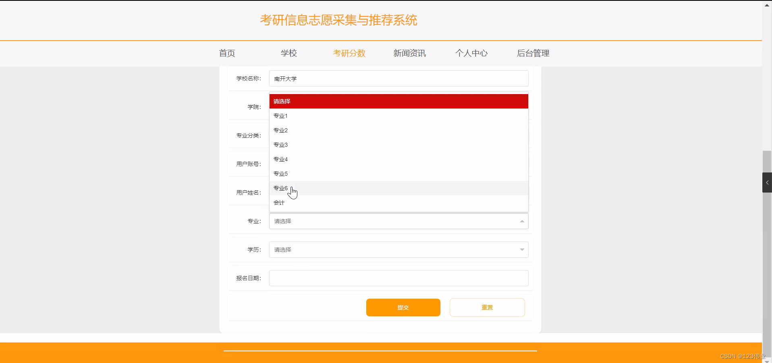Edit the 学校名称 field showing 南开大学

point(398,78)
